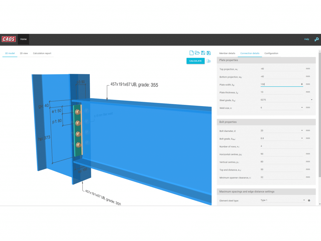This screenshot has width=321, height=241.
Task: Open the Bolt diameter dropdown
Action: (x=302, y=131)
